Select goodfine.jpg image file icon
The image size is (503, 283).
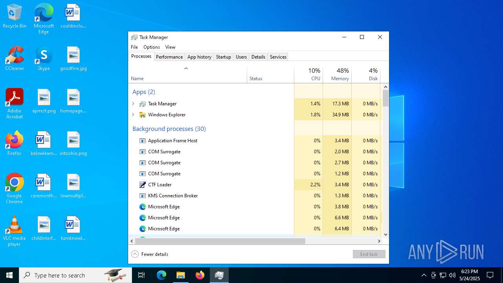73,59
